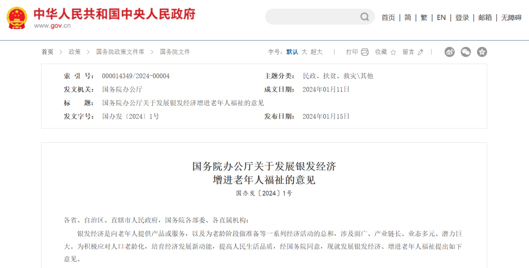This screenshot has height=268, width=529.
Task: Click the star icon next to 收藏
Action: (393, 52)
